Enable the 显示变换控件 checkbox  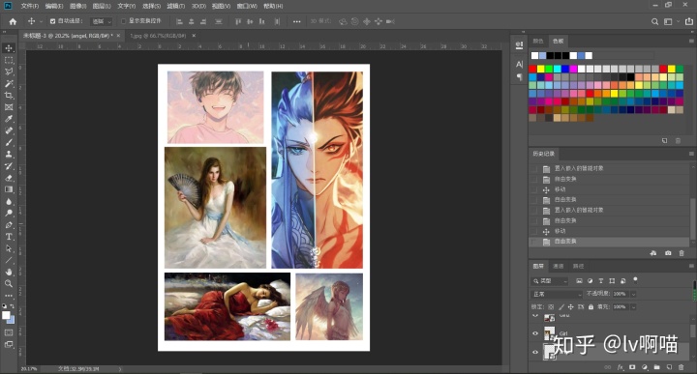pos(124,21)
